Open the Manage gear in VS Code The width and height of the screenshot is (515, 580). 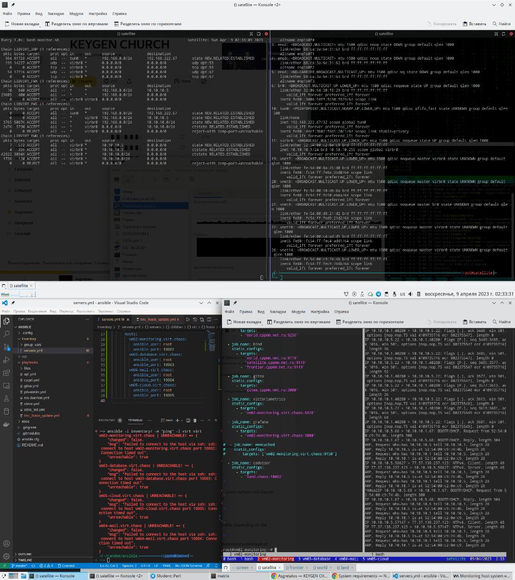[x=6, y=556]
